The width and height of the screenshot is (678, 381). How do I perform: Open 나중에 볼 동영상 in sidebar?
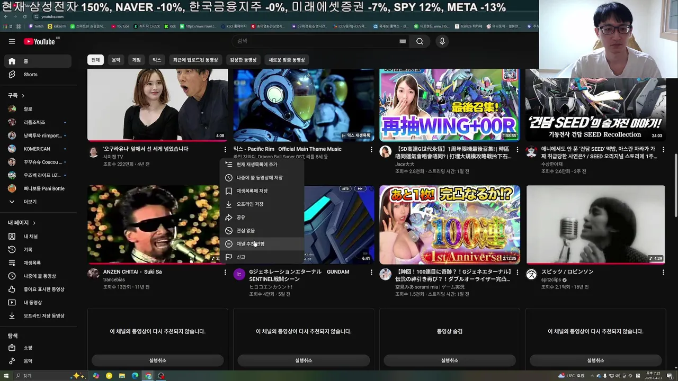37,276
